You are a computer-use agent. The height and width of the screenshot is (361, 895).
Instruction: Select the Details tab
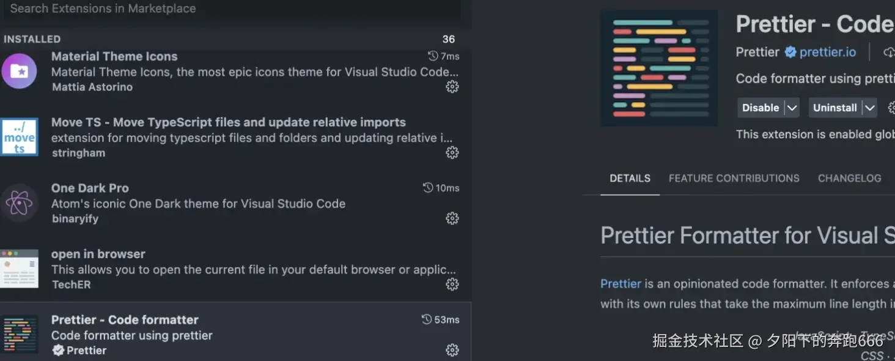(x=630, y=178)
